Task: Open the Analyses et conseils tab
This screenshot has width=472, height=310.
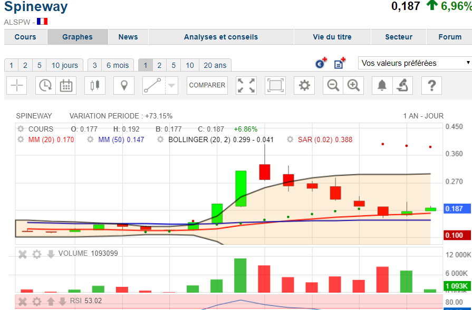Action: [221, 37]
